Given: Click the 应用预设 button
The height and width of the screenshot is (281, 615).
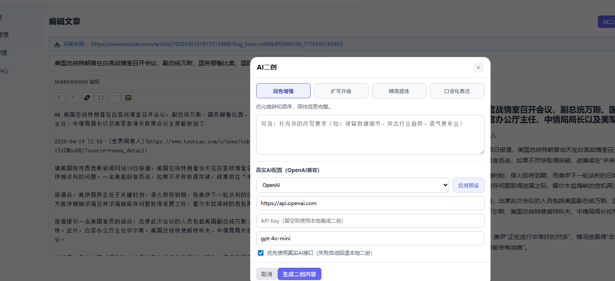Looking at the screenshot, I should click(468, 185).
